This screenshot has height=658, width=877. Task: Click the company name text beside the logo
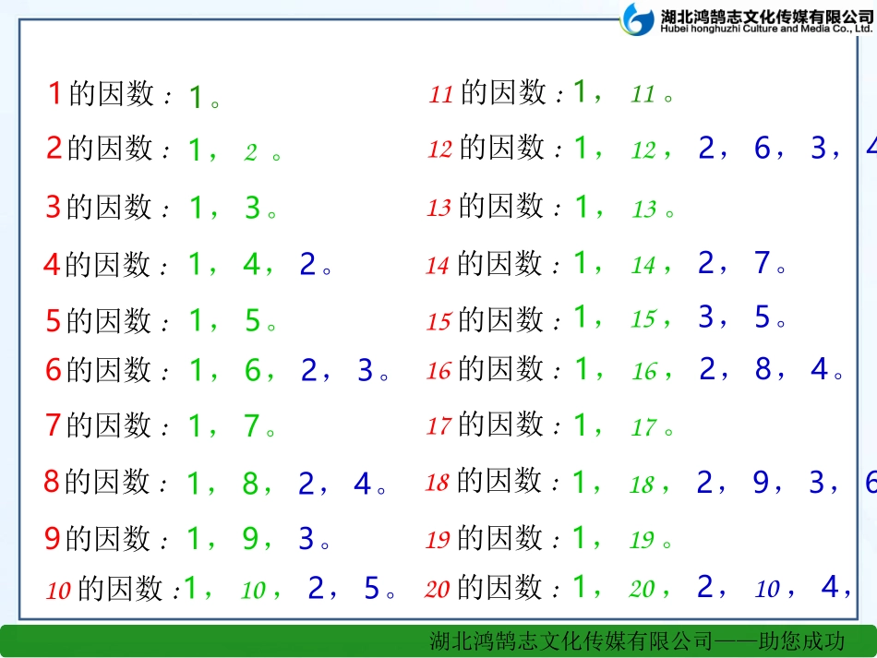click(x=766, y=22)
